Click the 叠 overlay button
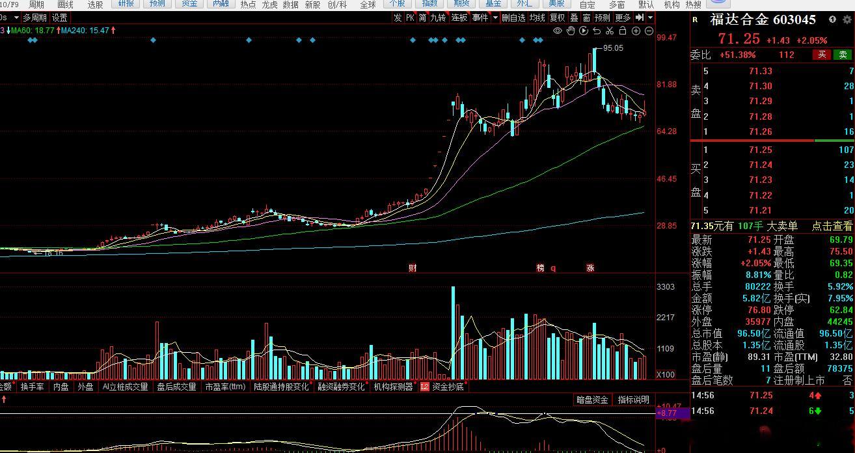The image size is (855, 453). [x=575, y=18]
